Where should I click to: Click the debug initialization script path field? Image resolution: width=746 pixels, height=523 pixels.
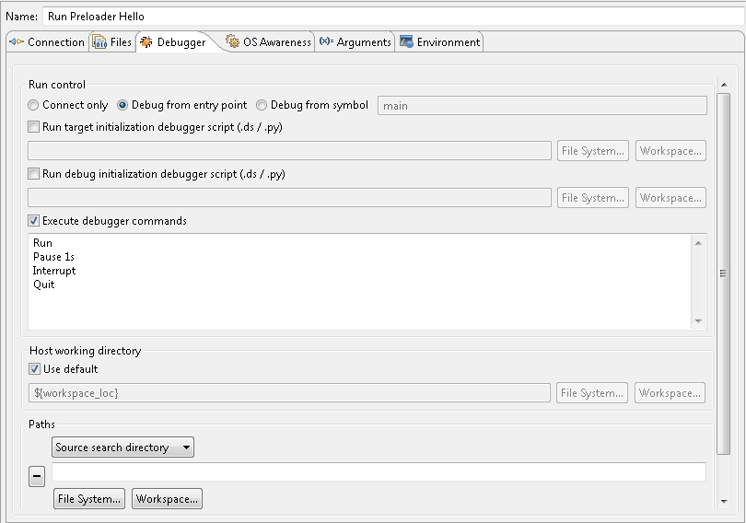[x=290, y=198]
